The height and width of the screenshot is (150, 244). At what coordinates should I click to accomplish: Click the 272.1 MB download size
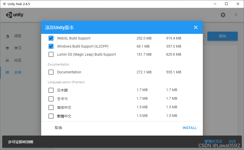click(144, 72)
